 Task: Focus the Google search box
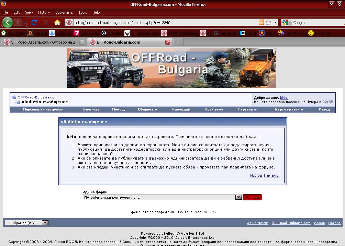coord(318,22)
